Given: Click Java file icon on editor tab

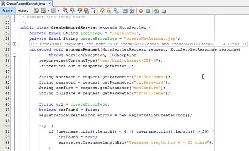Looking at the screenshot, I should click(x=3, y=4).
